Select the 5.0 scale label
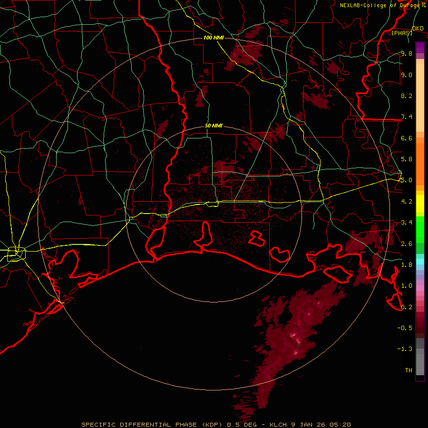The image size is (428, 428). click(407, 180)
